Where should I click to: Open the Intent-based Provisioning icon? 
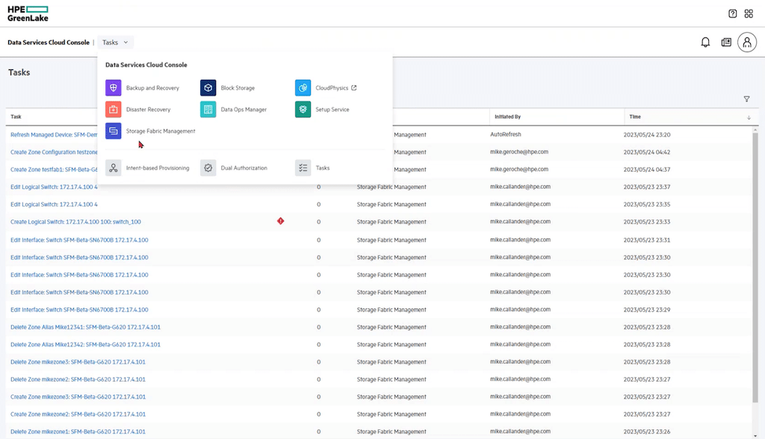click(114, 168)
